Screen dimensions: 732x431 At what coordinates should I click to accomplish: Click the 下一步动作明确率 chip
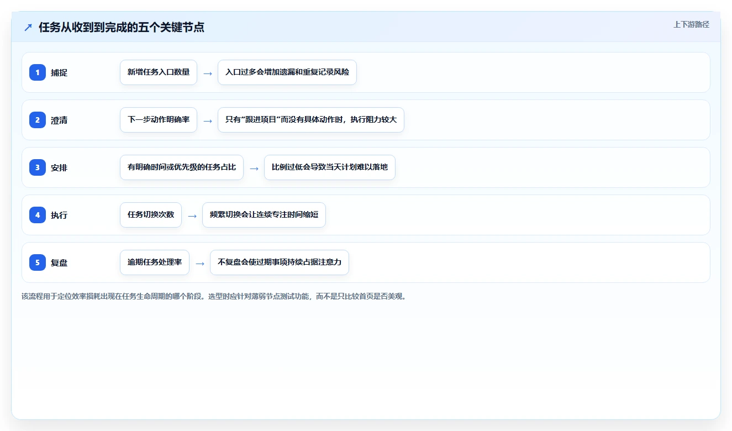coord(159,120)
